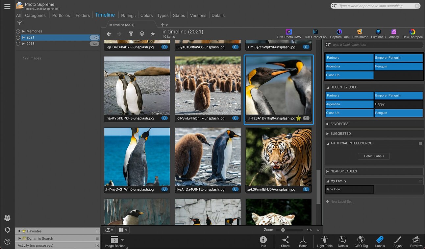Click New Label Set link
Image resolution: width=425 pixels, height=249 pixels.
click(342, 201)
